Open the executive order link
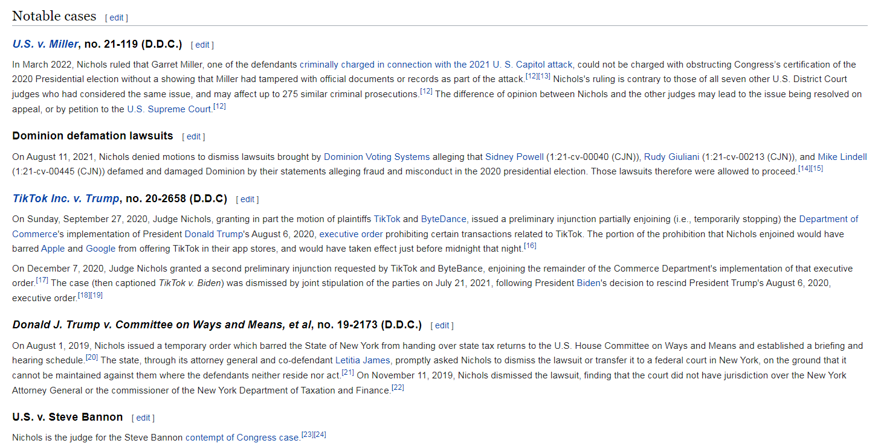This screenshot has height=446, width=881. pos(350,234)
